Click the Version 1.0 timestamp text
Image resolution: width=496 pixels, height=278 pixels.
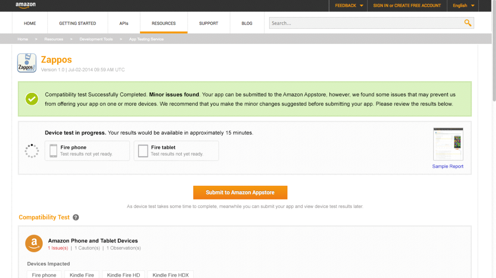(x=83, y=70)
